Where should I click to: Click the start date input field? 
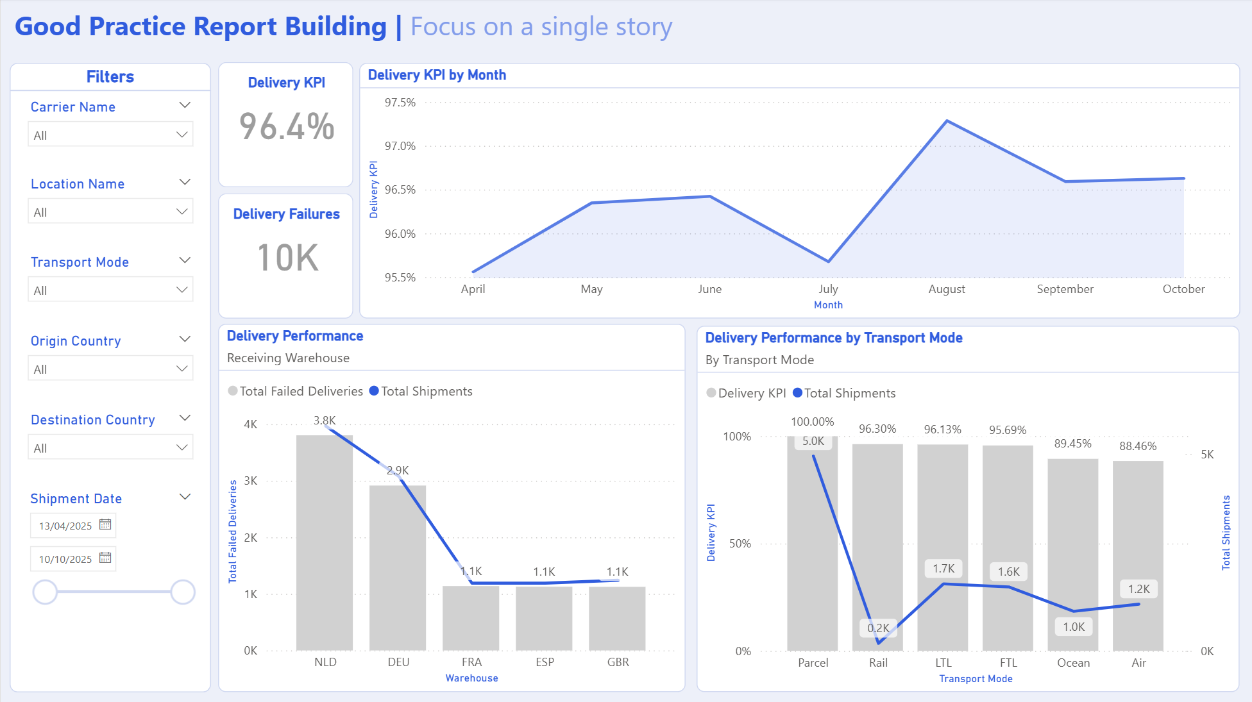(x=65, y=526)
